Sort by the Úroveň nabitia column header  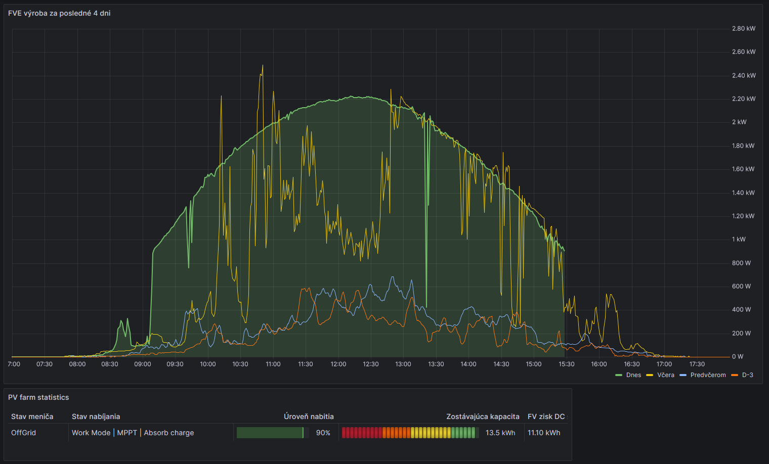coord(309,416)
